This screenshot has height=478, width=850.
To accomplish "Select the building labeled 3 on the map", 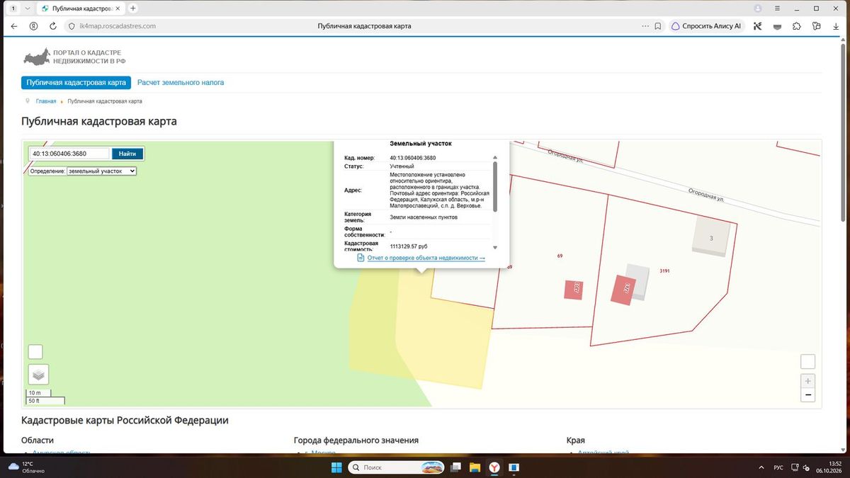I will click(711, 239).
